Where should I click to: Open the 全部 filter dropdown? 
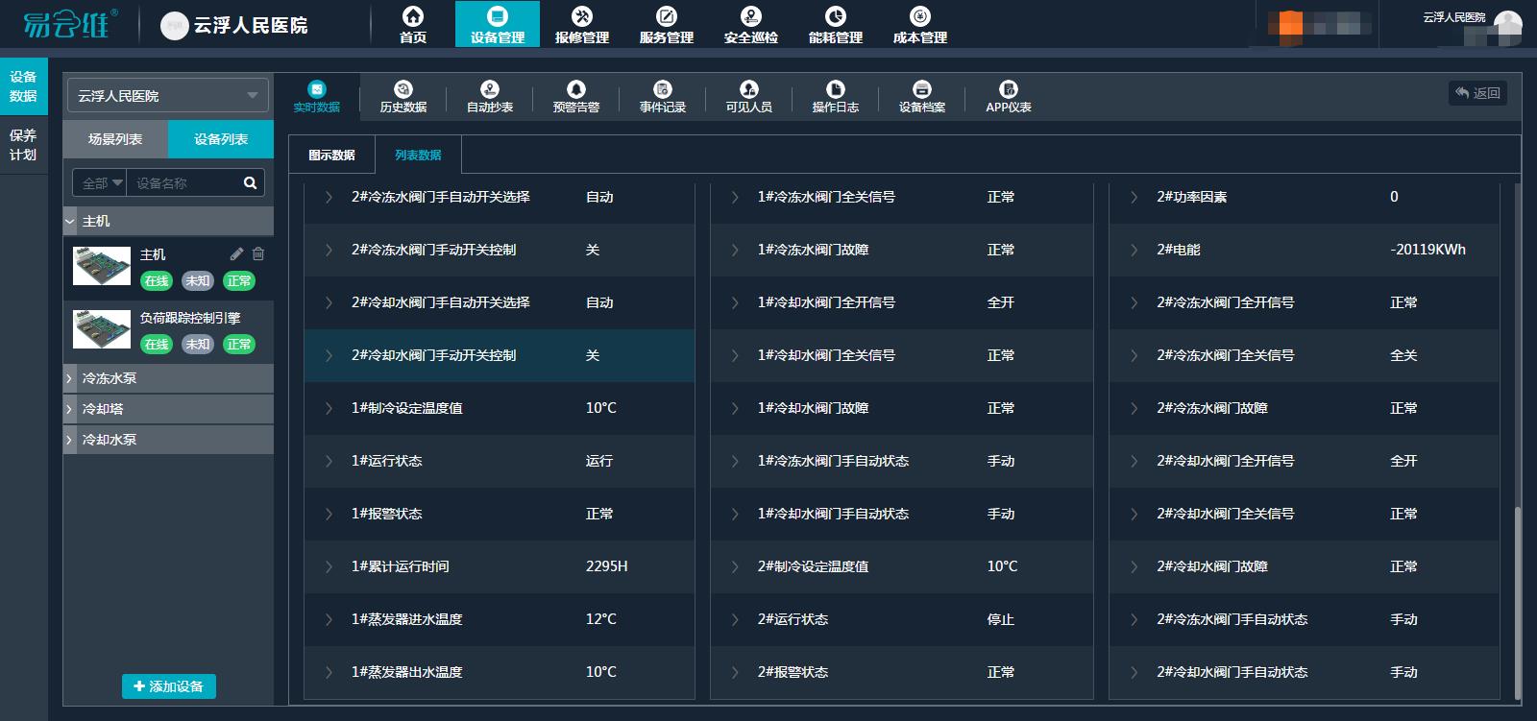click(100, 183)
